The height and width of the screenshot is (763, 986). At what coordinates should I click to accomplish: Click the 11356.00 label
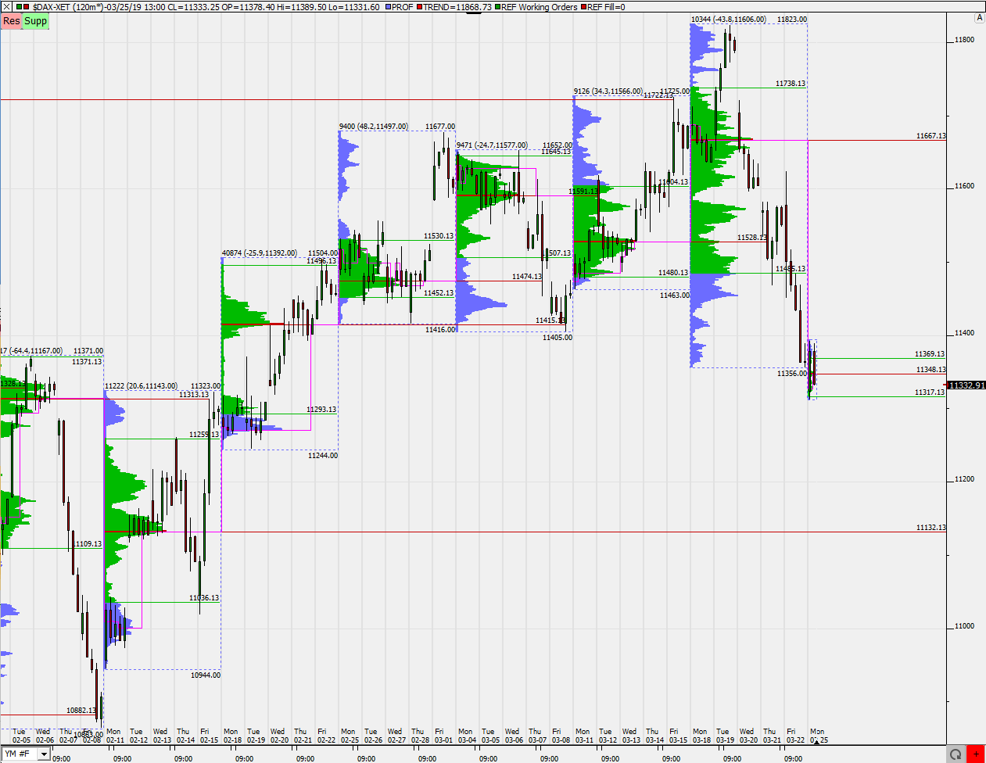[792, 374]
